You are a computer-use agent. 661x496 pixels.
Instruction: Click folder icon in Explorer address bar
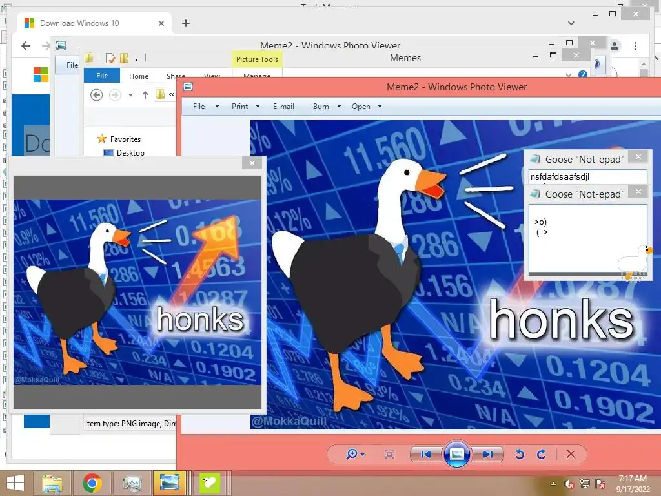tap(160, 94)
